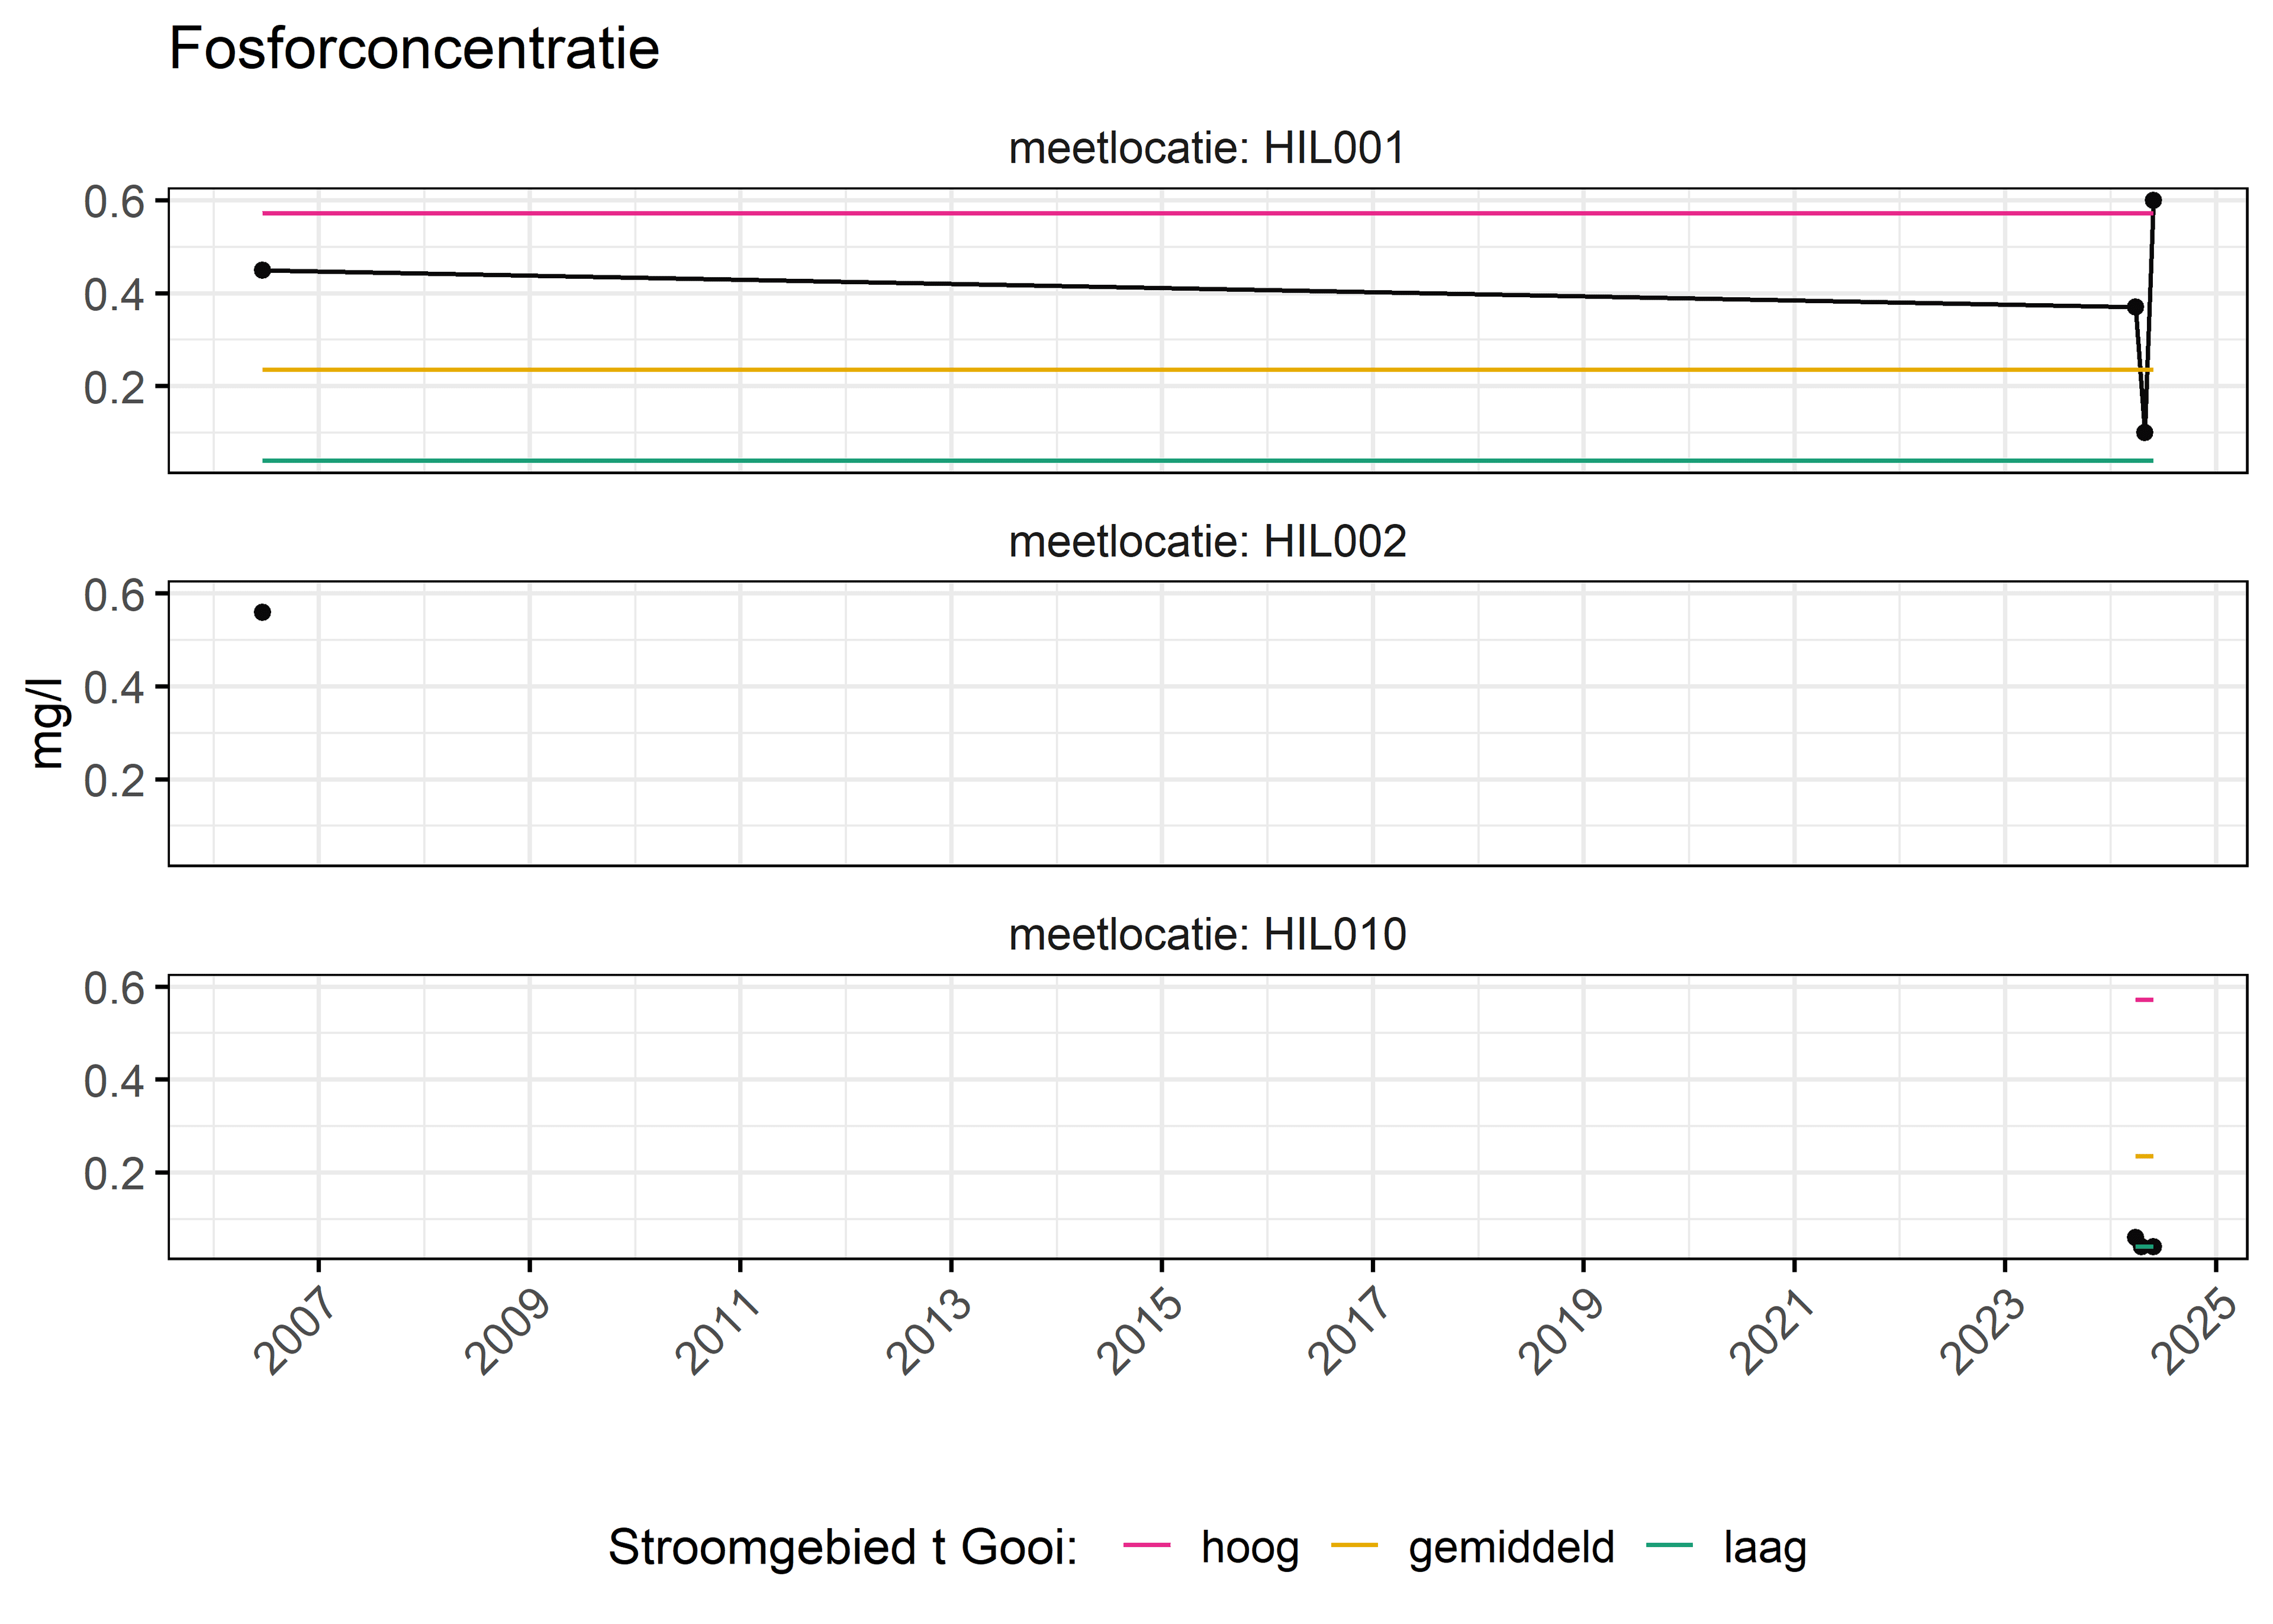Click the green laag legend swatch
The height and width of the screenshot is (1624, 2273).
tap(1669, 1545)
